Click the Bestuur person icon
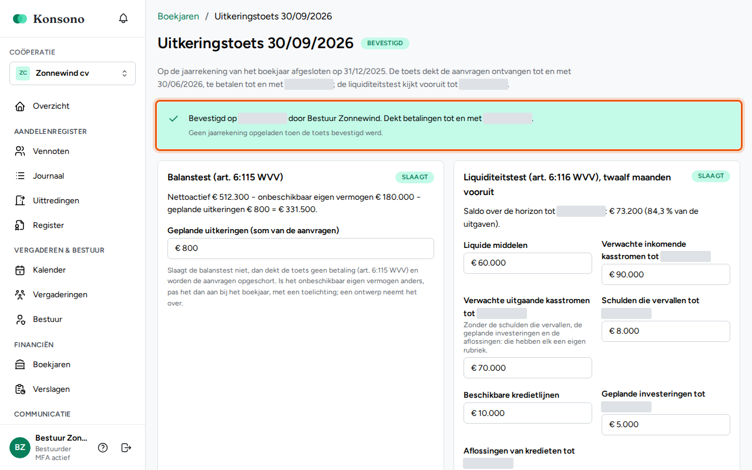The height and width of the screenshot is (470, 752). click(20, 320)
